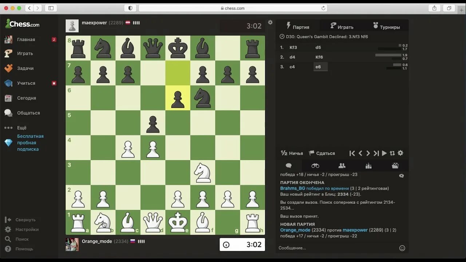
Task: Offer a draw with Ничья button
Action: 292,153
